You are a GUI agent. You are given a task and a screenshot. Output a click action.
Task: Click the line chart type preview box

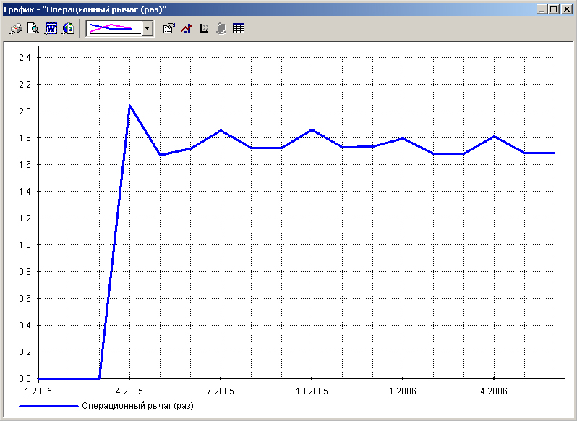coord(114,29)
